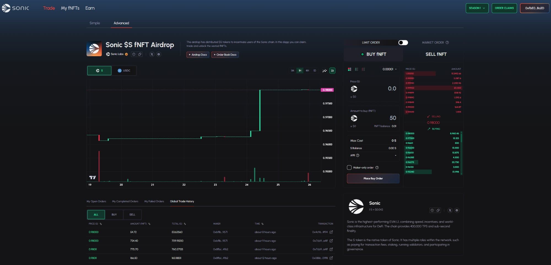The width and height of the screenshot is (551, 265).
Task: Select the combined order book layout icon
Action: [x=350, y=70]
